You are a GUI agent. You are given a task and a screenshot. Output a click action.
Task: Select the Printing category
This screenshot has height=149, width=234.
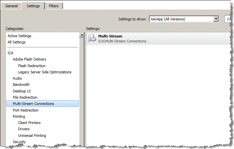pos(19,116)
